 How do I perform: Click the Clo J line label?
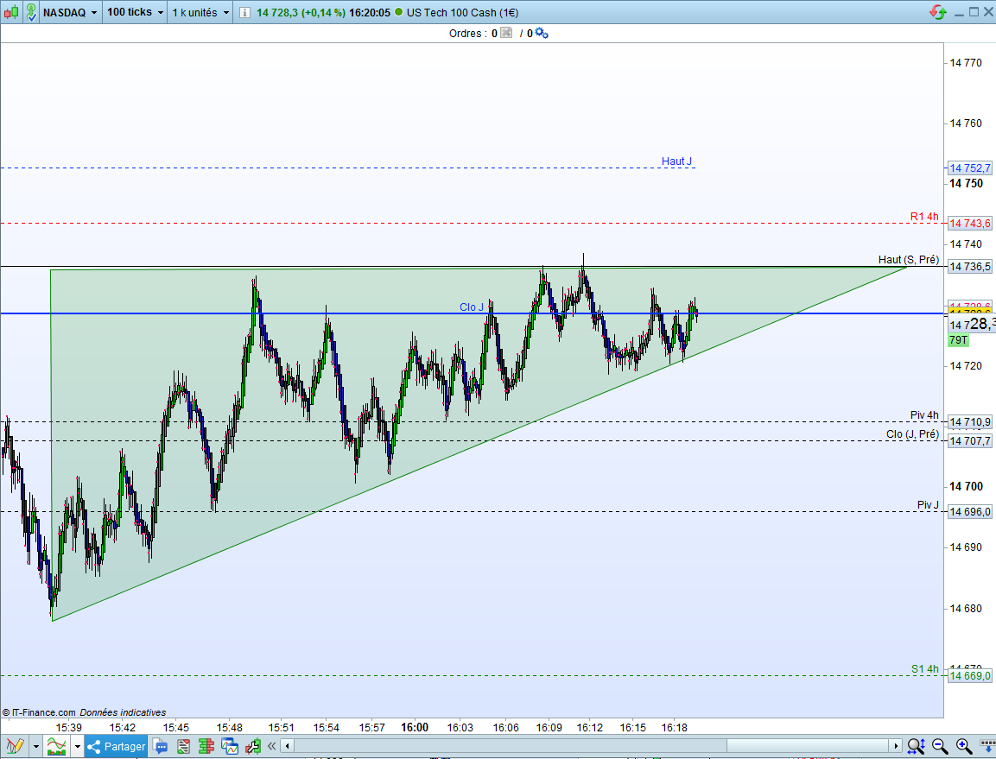pos(472,307)
